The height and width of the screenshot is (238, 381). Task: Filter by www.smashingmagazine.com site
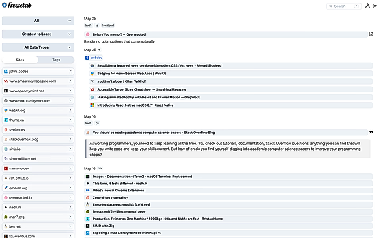[38, 81]
